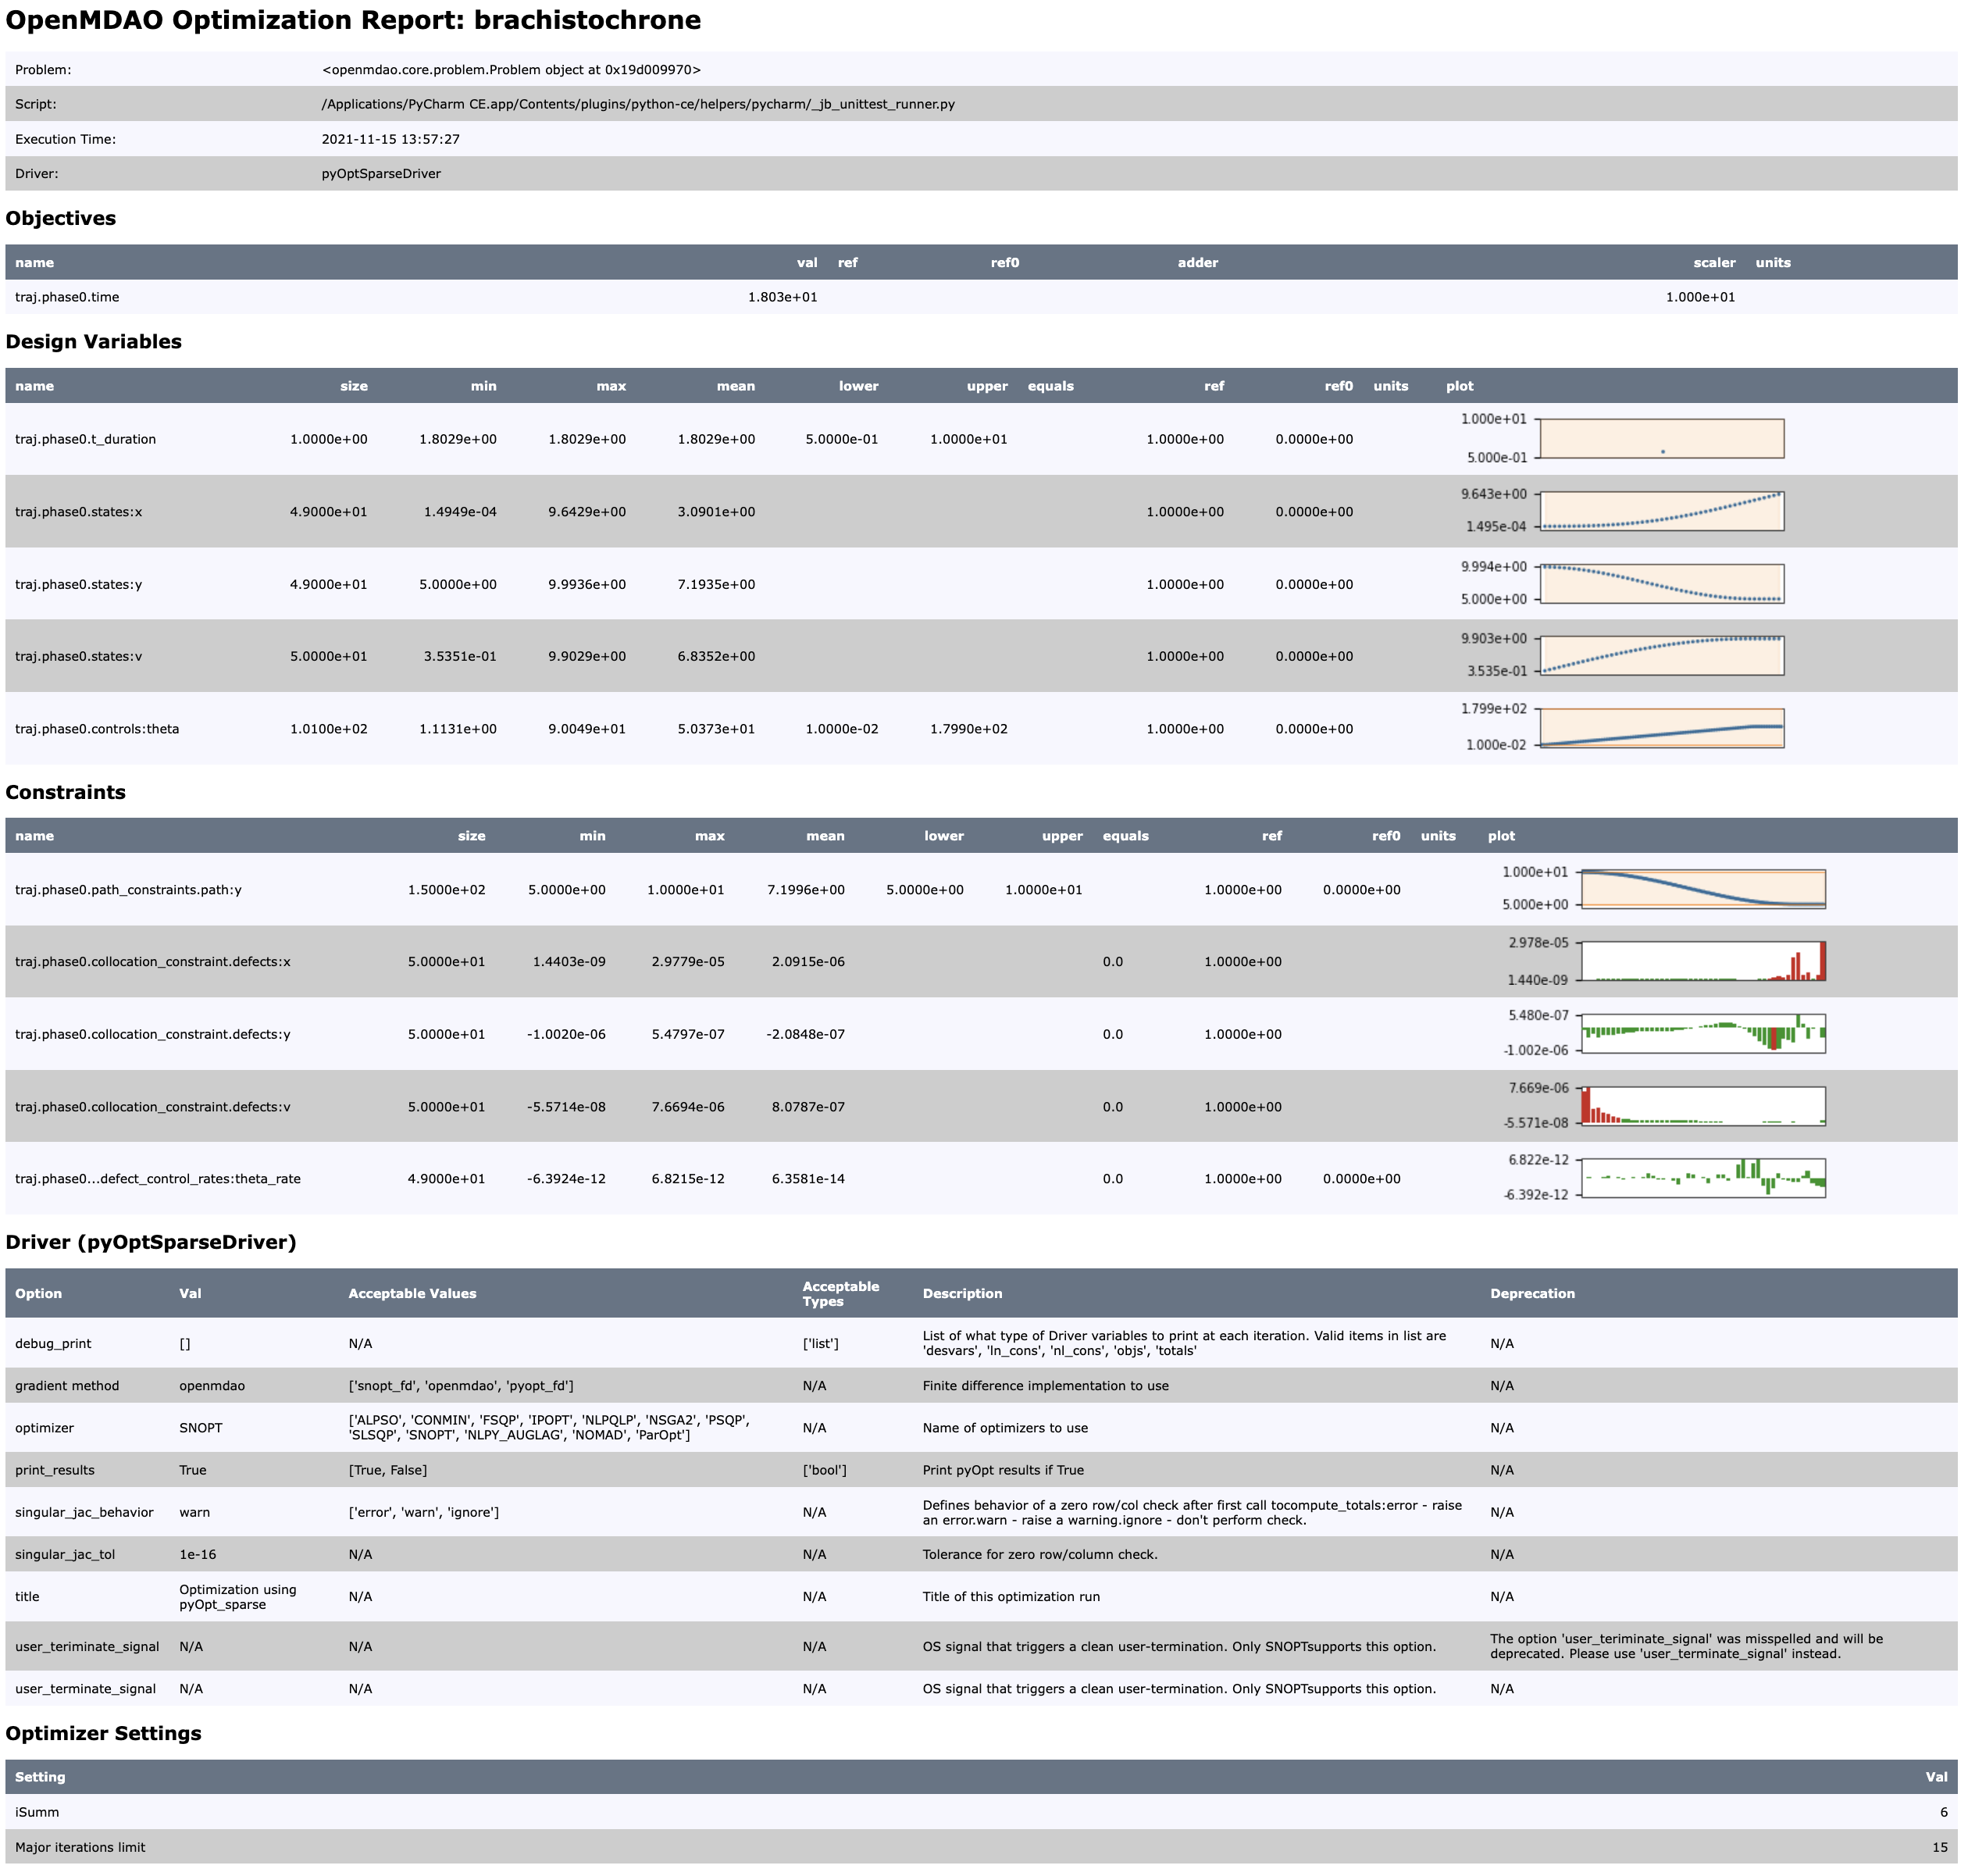Switch to the Optimizer Settings section
Image resolution: width=1968 pixels, height=1876 pixels.
point(104,1734)
